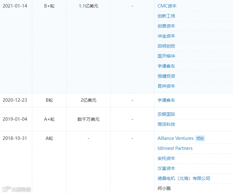The image size is (233, 194).
Task: Open 恒健投资 investor link
Action: (166, 76)
